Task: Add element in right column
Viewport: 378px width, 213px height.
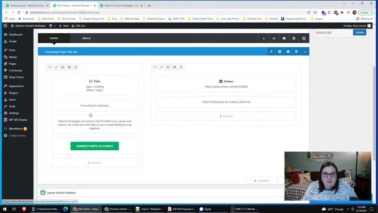Action: pyautogui.click(x=226, y=116)
